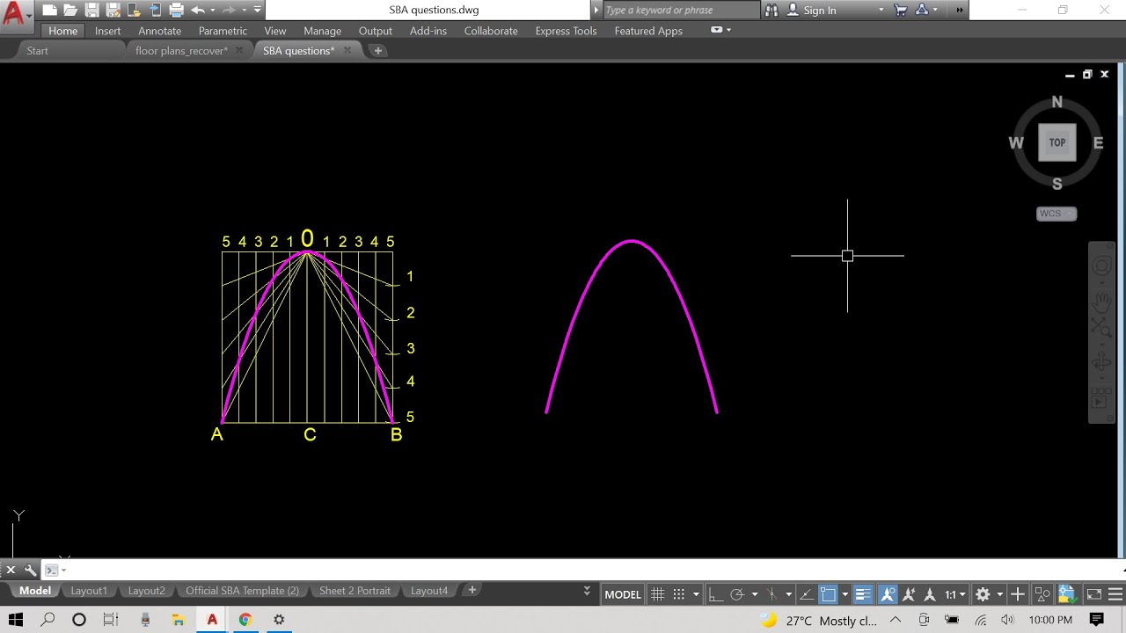Click the binoculars search icon
This screenshot has width=1126, height=633.
[771, 11]
